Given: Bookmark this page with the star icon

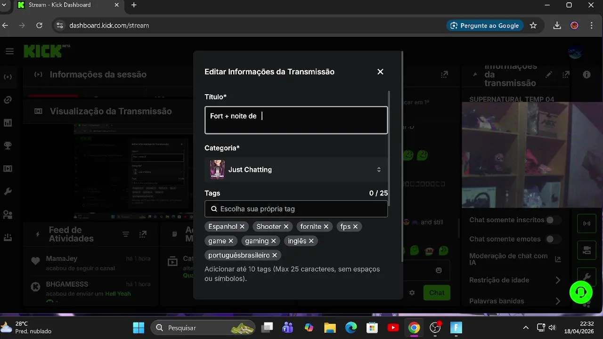Looking at the screenshot, I should 533,25.
